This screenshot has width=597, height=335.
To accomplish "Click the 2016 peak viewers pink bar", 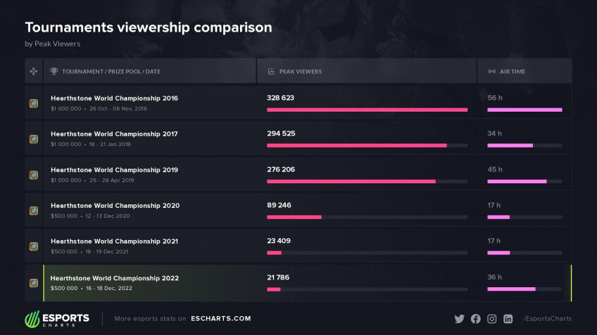I will (x=367, y=110).
